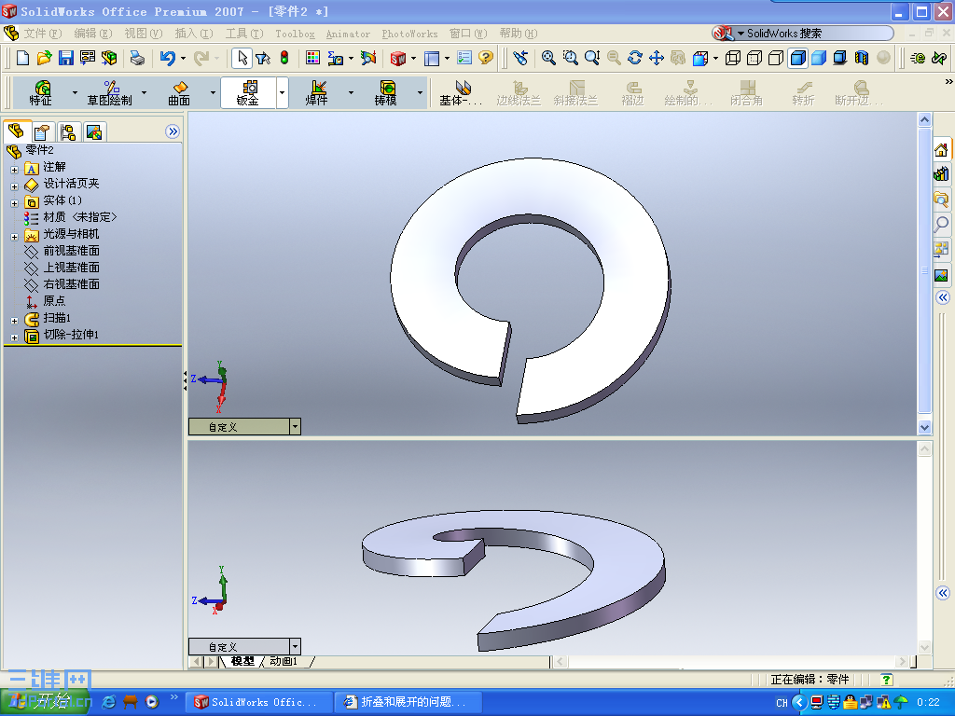Toggle shaded with edges display mode
Image resolution: width=955 pixels, height=716 pixels.
[797, 58]
